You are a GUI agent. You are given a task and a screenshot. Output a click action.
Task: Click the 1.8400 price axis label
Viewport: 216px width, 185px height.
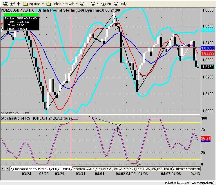[x=208, y=43]
